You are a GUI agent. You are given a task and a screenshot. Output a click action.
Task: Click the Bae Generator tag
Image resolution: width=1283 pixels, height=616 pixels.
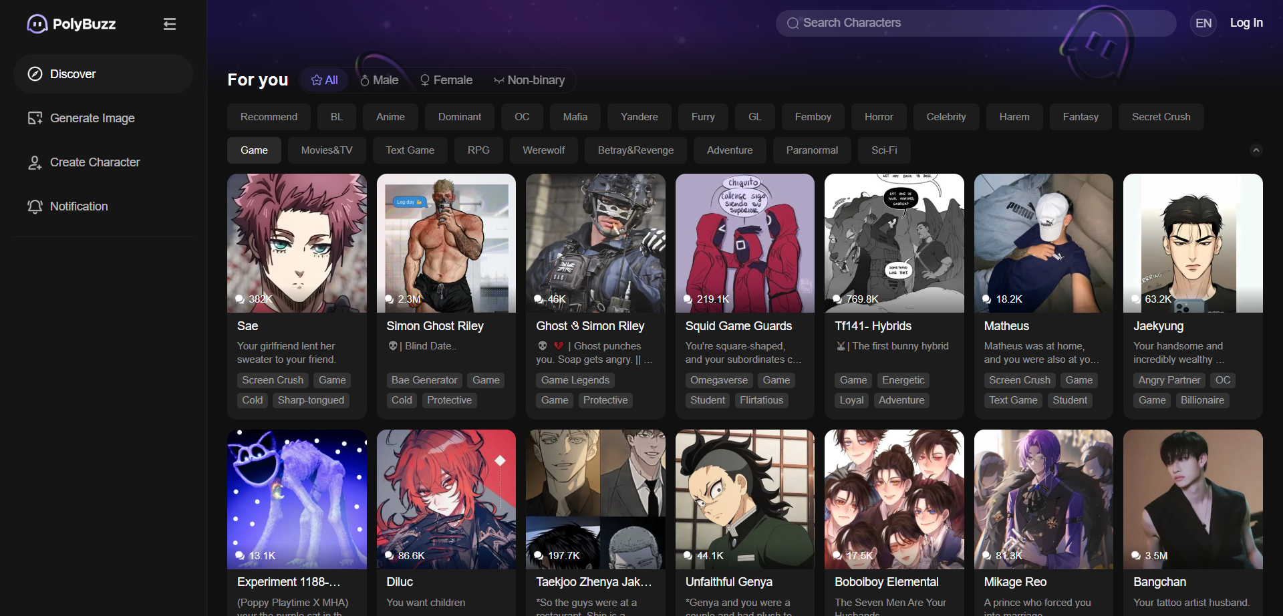424,380
